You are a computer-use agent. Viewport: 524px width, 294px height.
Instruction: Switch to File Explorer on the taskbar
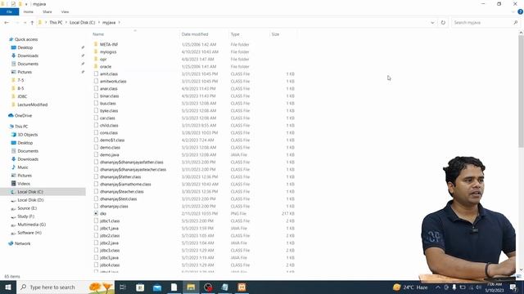(x=191, y=287)
